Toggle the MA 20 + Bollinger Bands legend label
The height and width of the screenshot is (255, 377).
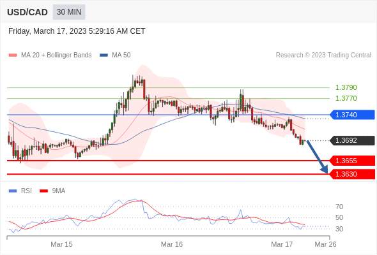56,55
